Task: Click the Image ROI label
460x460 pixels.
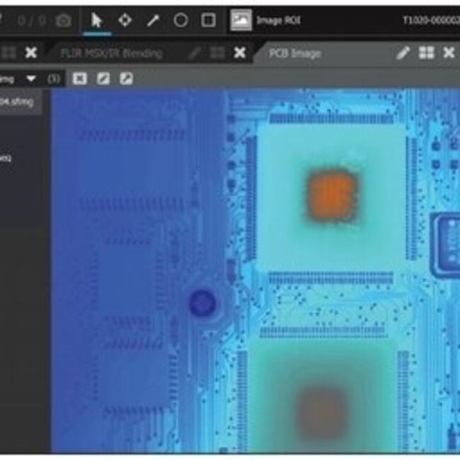Action: tap(278, 21)
